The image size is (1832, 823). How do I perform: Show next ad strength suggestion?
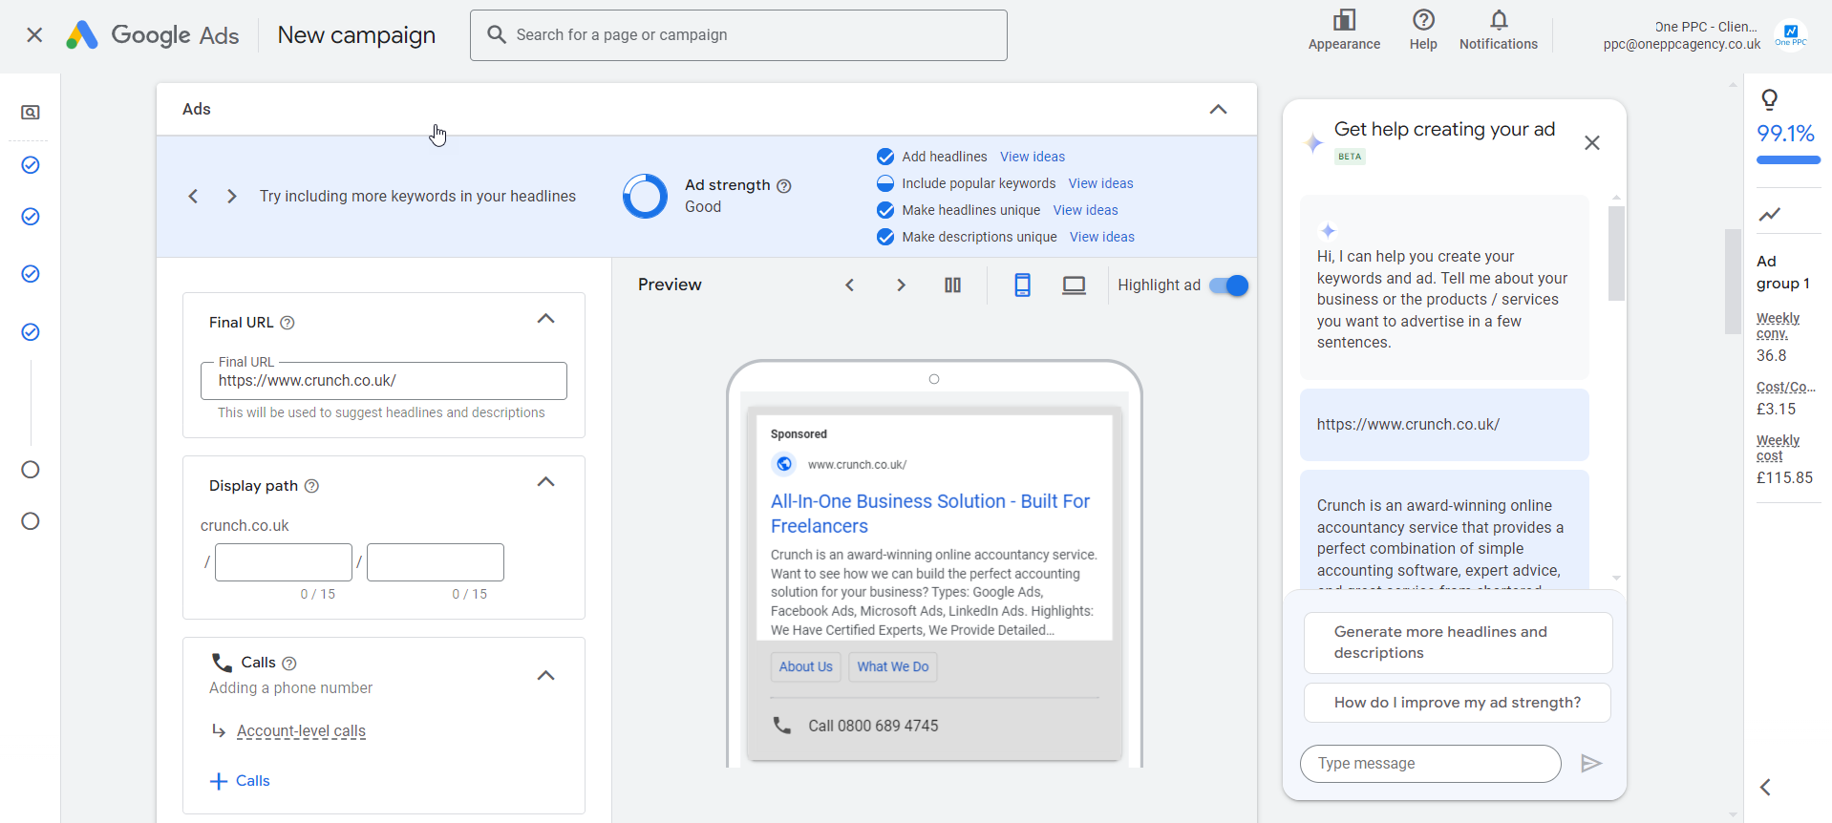coord(231,197)
